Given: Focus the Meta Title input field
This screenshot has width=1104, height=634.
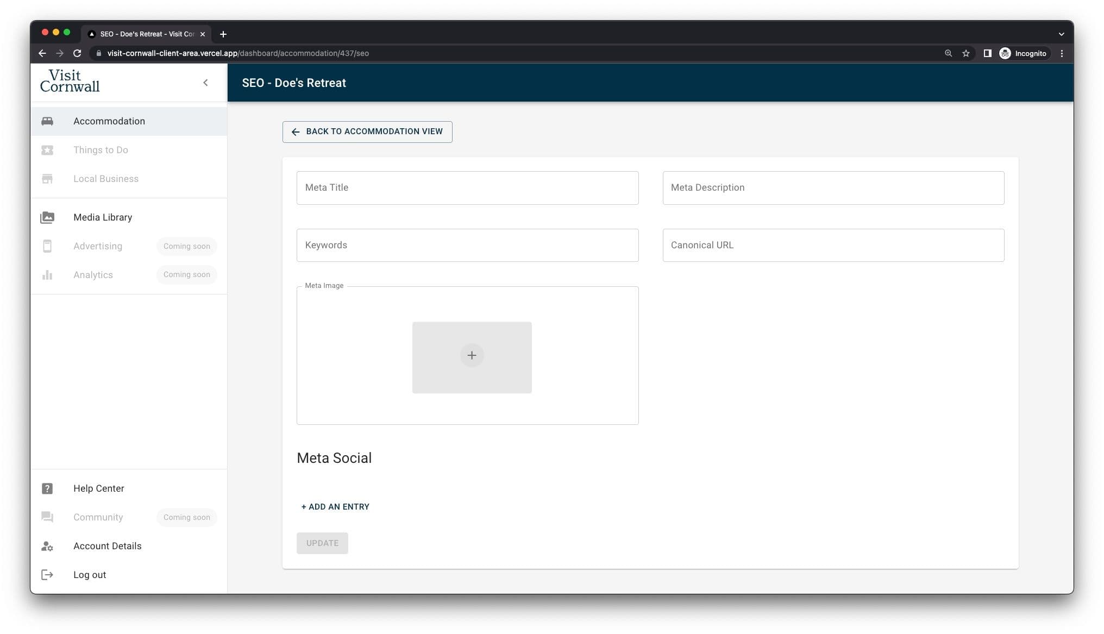Looking at the screenshot, I should point(467,188).
